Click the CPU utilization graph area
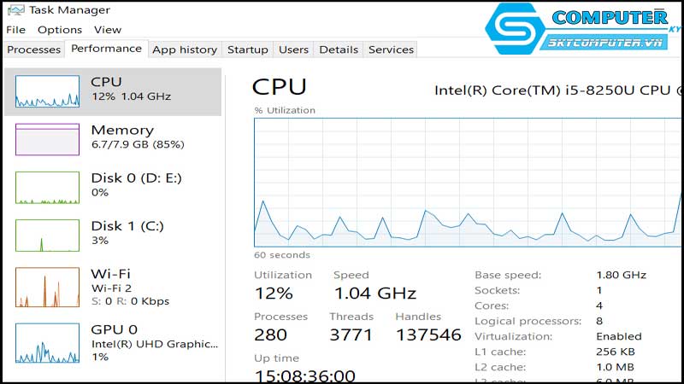The width and height of the screenshot is (684, 384). 468,182
